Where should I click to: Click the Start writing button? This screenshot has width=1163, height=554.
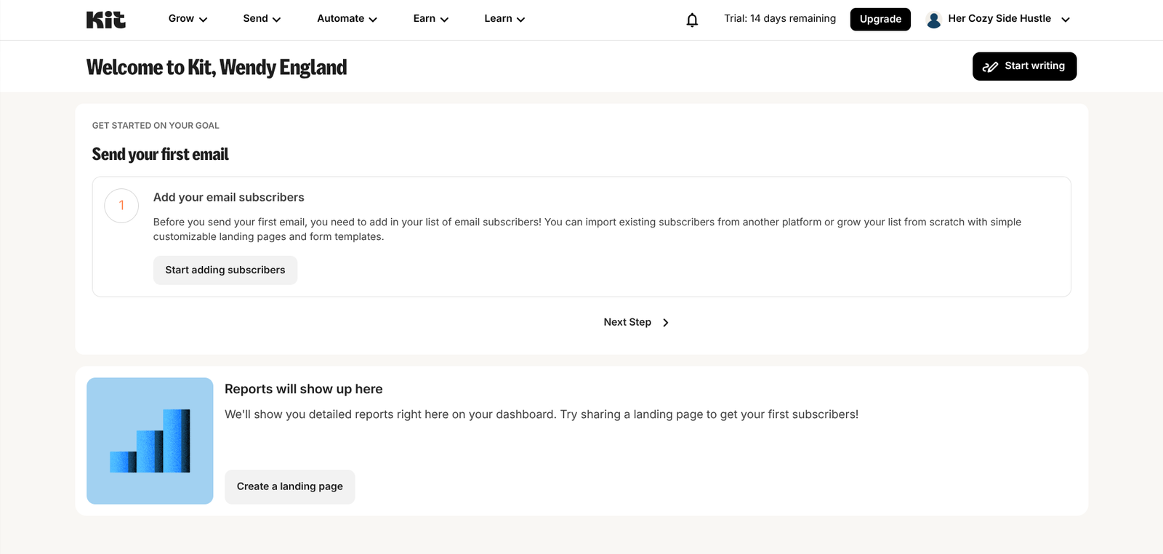(x=1024, y=66)
